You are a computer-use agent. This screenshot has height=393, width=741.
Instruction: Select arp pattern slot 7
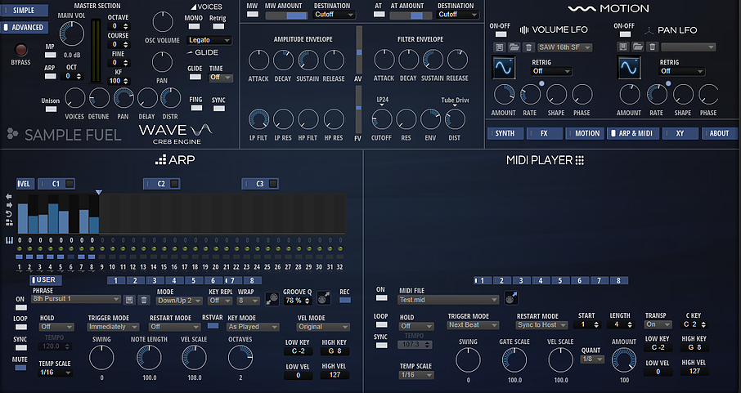coord(232,280)
